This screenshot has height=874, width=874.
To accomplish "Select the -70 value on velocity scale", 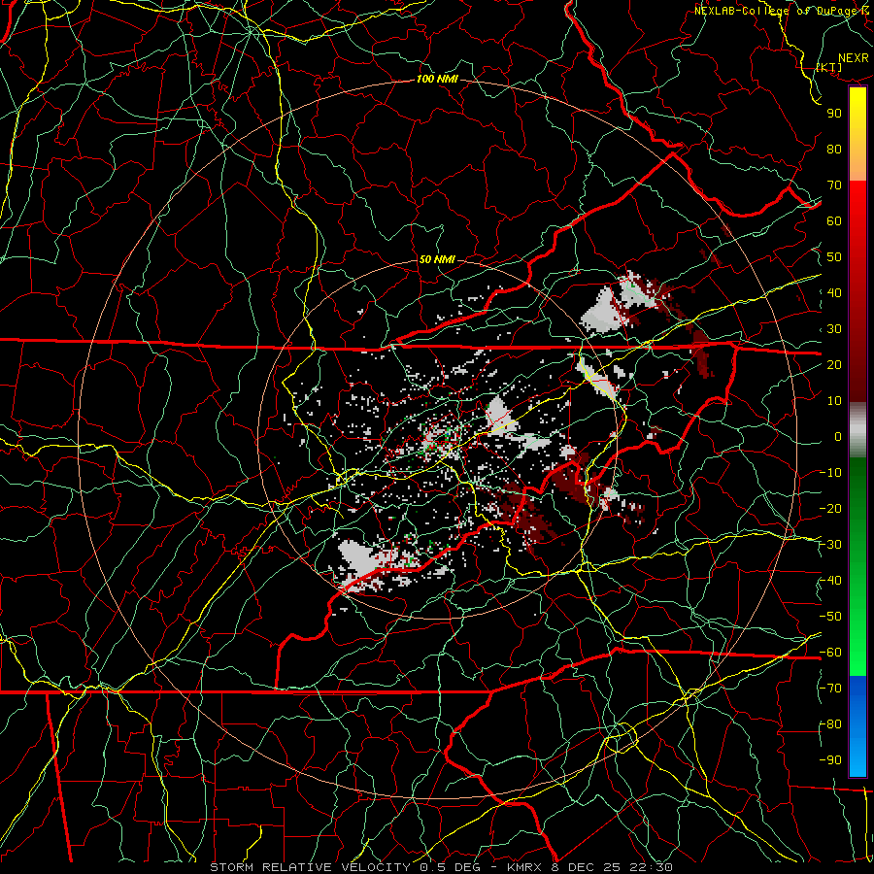I will 830,689.
